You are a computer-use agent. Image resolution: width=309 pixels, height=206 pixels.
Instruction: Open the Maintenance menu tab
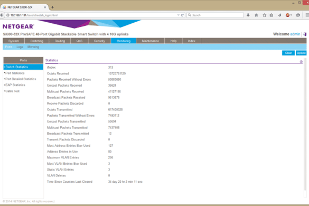[x=151, y=41]
